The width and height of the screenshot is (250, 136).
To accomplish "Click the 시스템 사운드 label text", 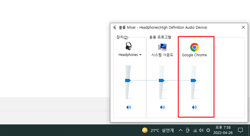I will [162, 55].
